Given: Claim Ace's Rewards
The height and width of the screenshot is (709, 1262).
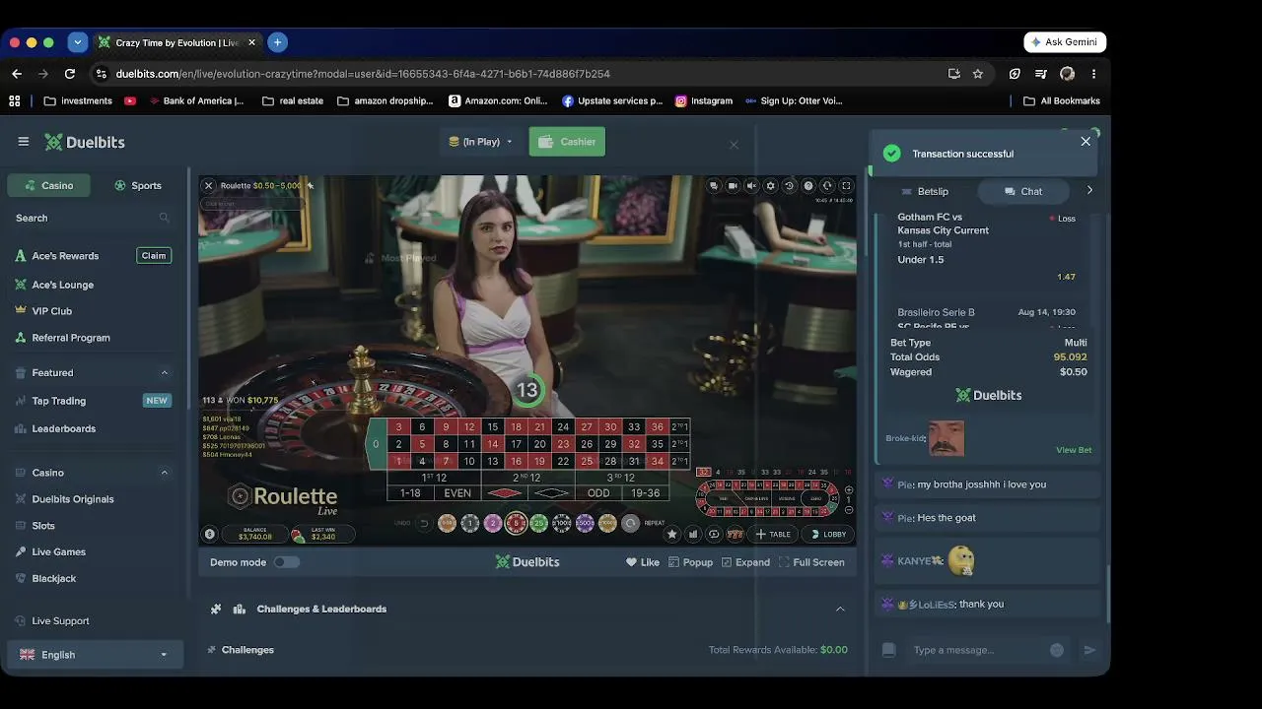Looking at the screenshot, I should (x=154, y=255).
